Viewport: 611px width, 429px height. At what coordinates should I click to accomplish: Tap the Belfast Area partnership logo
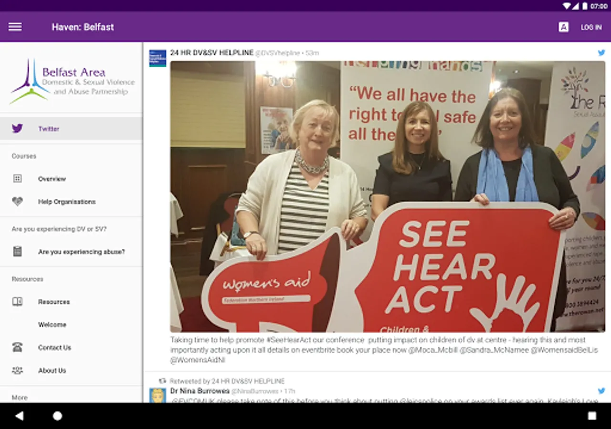click(x=72, y=81)
